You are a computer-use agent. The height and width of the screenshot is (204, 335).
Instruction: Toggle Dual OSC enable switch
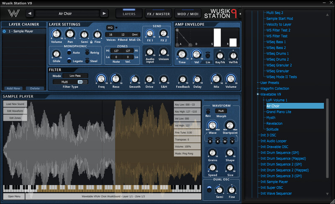(x=209, y=189)
